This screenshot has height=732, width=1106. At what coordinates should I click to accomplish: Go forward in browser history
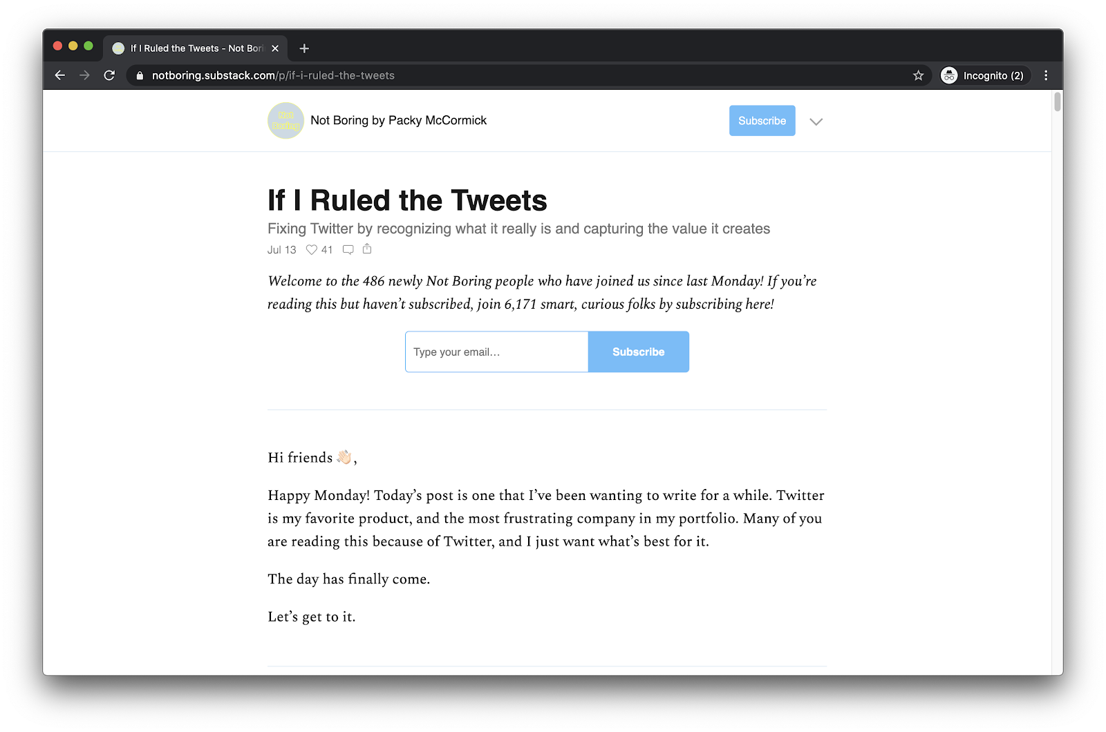(x=84, y=75)
